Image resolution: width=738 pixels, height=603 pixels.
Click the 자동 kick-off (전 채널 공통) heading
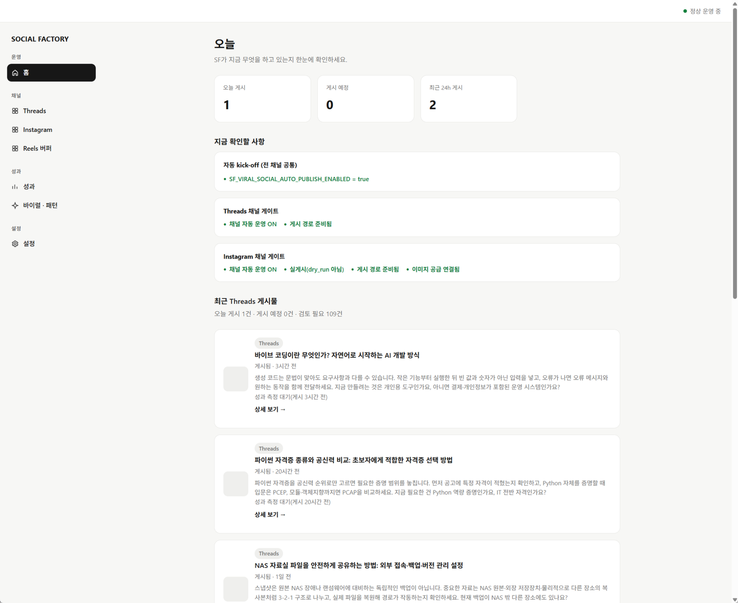260,165
